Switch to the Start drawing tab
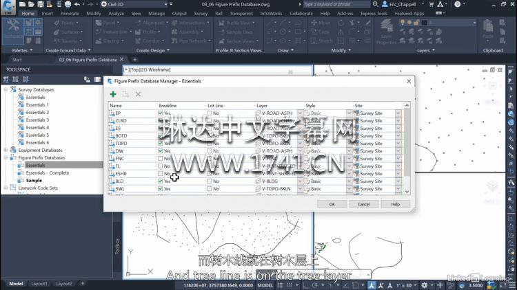This screenshot has height=290, width=517. [17, 60]
